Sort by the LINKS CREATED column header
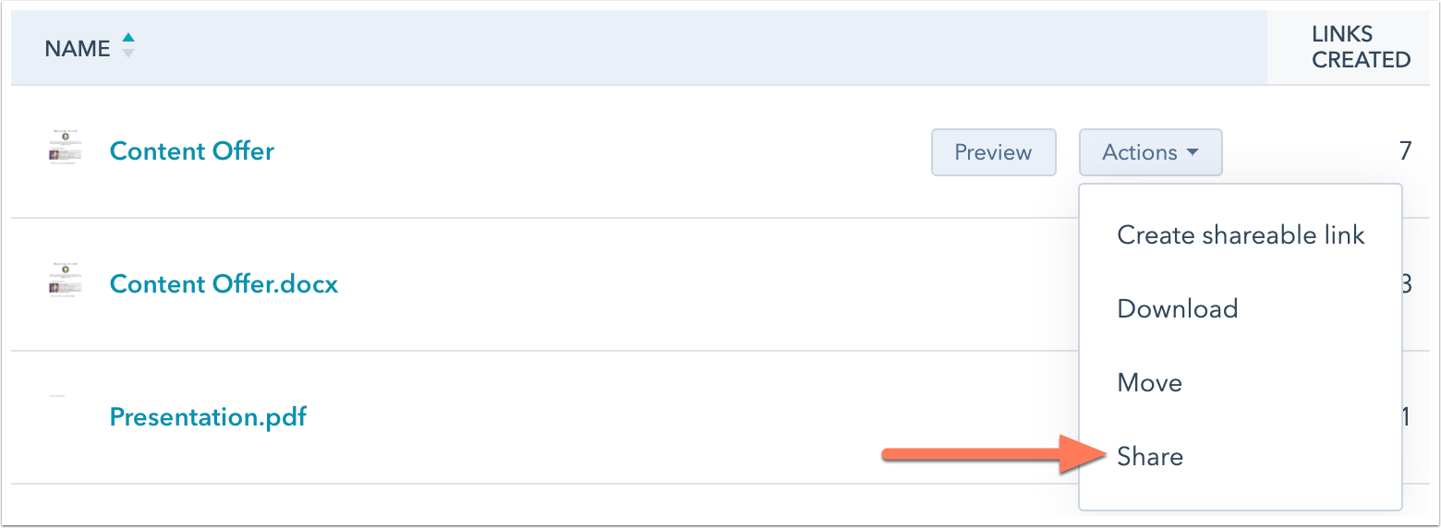Viewport: 1441px width, 528px height. pos(1361,47)
